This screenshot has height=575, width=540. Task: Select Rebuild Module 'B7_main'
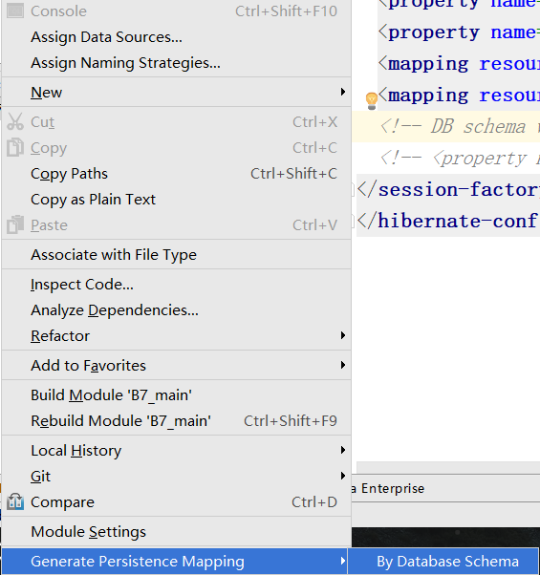(x=177, y=420)
